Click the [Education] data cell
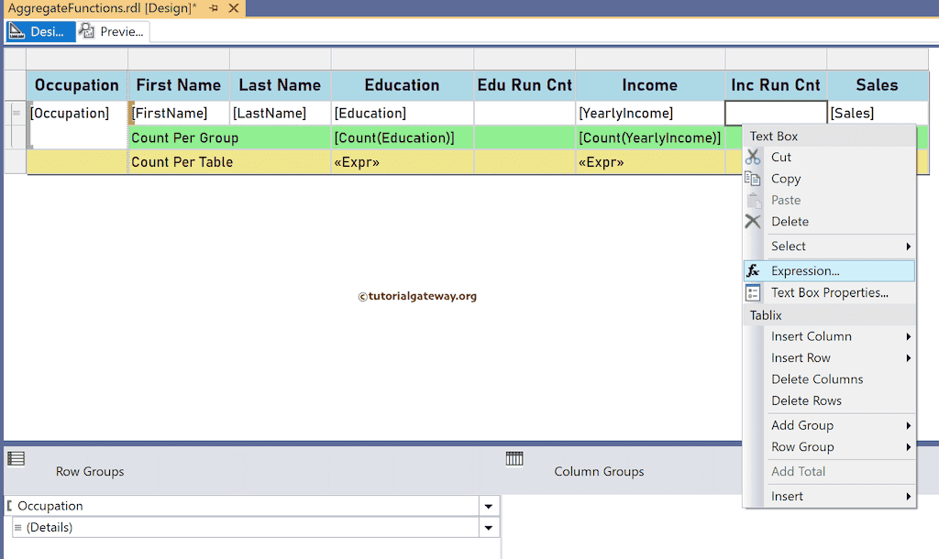 pyautogui.click(x=403, y=113)
